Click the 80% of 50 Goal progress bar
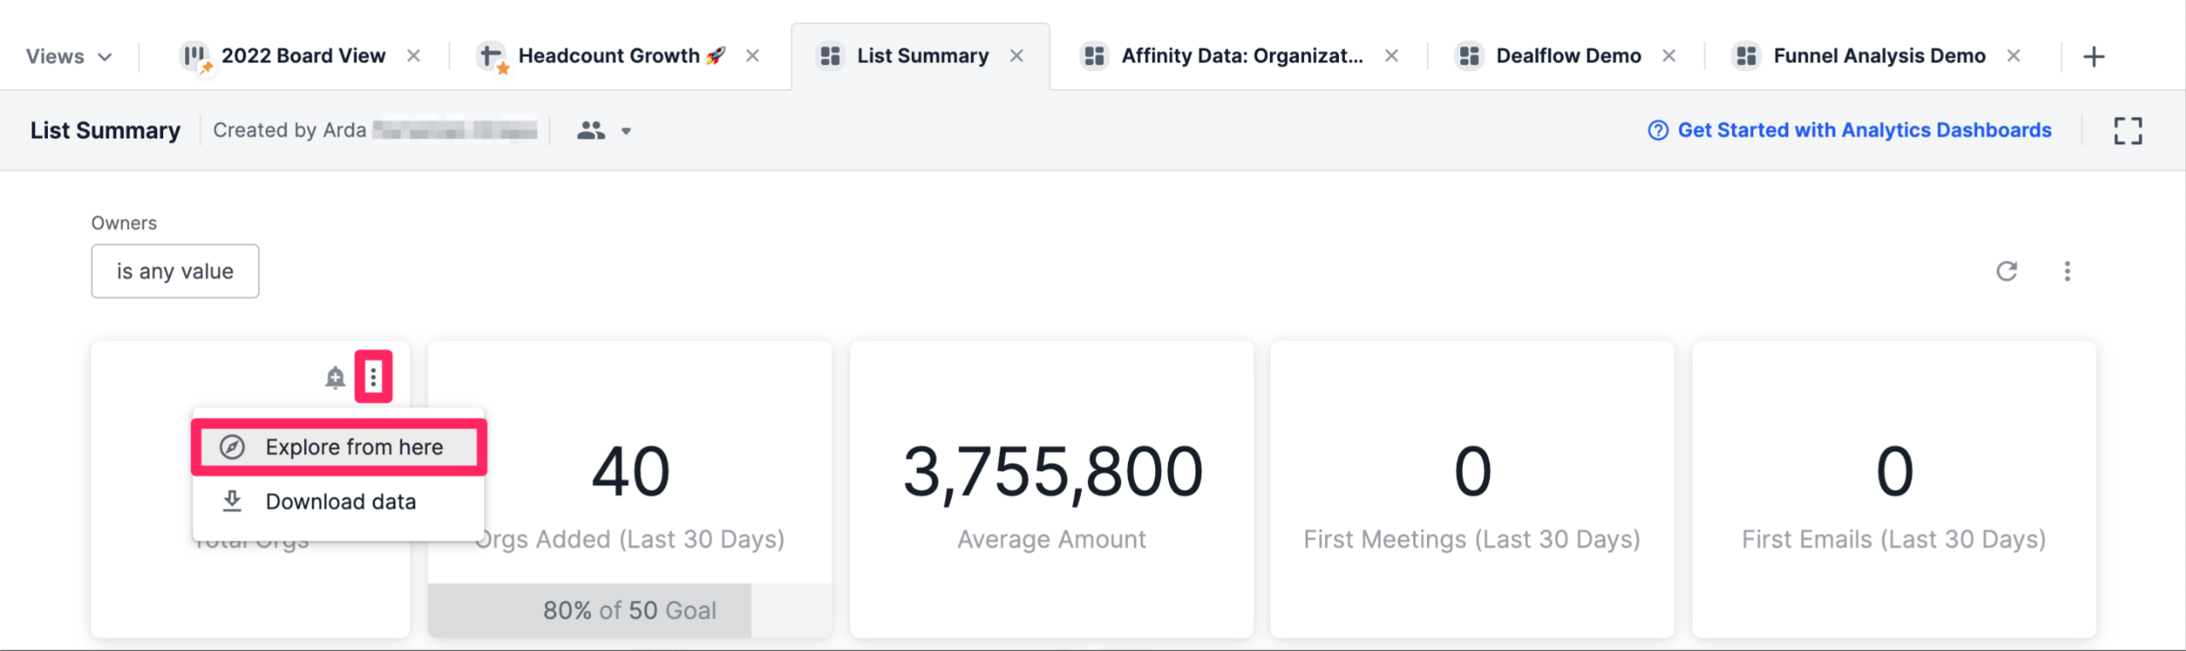This screenshot has height=651, width=2186. pos(630,610)
